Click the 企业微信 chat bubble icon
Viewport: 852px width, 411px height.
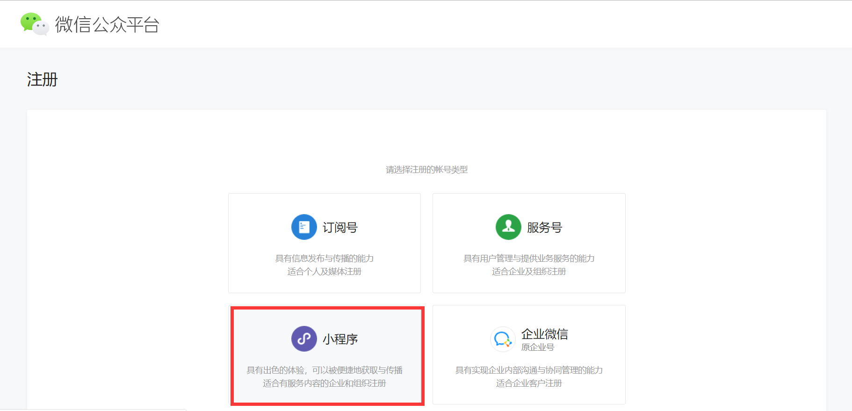[x=503, y=339]
